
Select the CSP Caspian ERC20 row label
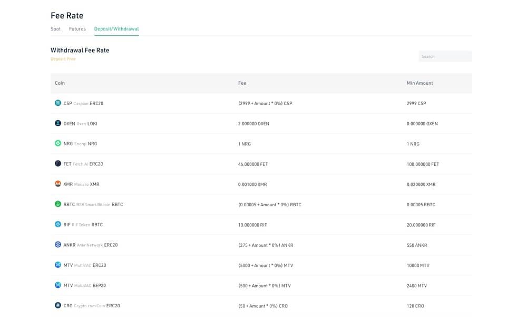(83, 104)
